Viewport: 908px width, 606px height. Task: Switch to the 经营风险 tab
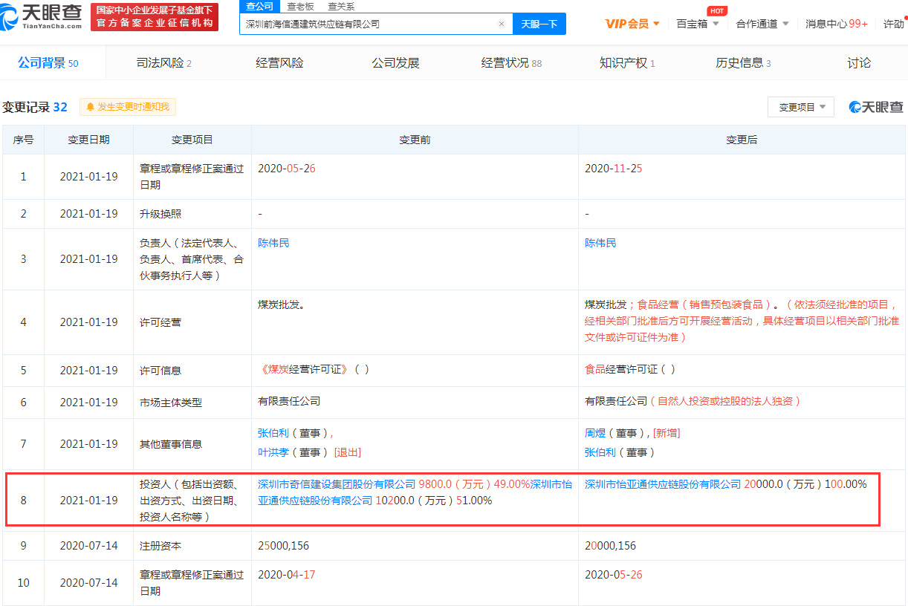click(280, 63)
